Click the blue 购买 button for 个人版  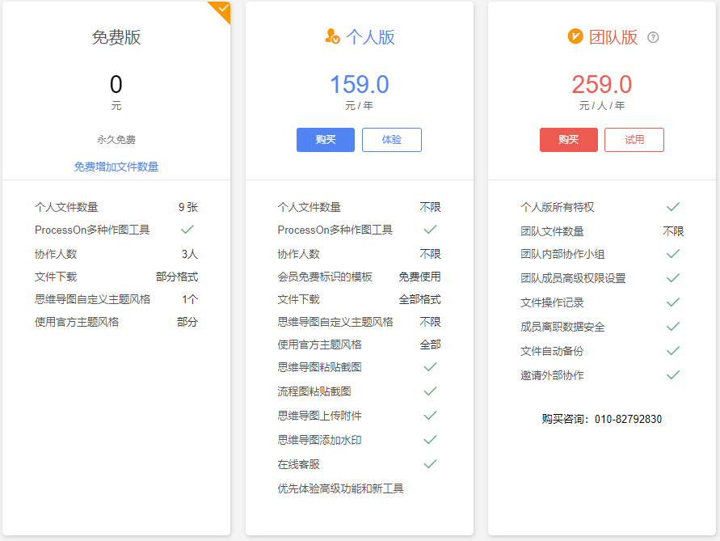point(326,140)
